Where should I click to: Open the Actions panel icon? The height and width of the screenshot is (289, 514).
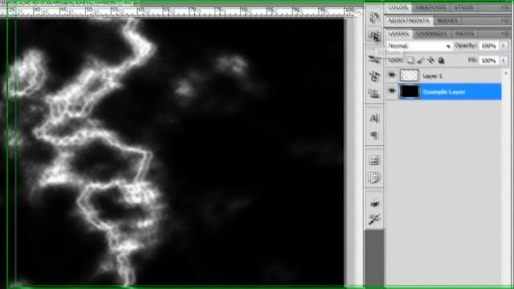click(x=374, y=35)
